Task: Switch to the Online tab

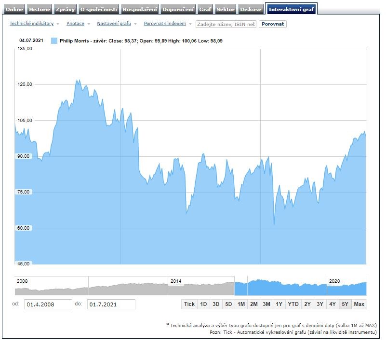Action: [x=14, y=9]
